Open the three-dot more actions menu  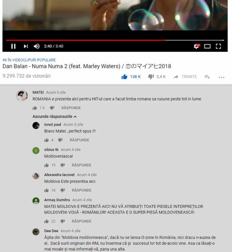221,77
